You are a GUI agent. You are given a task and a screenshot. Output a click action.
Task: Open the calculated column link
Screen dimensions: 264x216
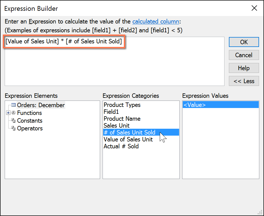point(156,21)
